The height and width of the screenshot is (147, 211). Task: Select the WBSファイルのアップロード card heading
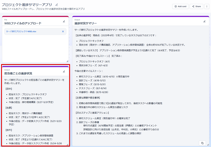tap(23, 23)
